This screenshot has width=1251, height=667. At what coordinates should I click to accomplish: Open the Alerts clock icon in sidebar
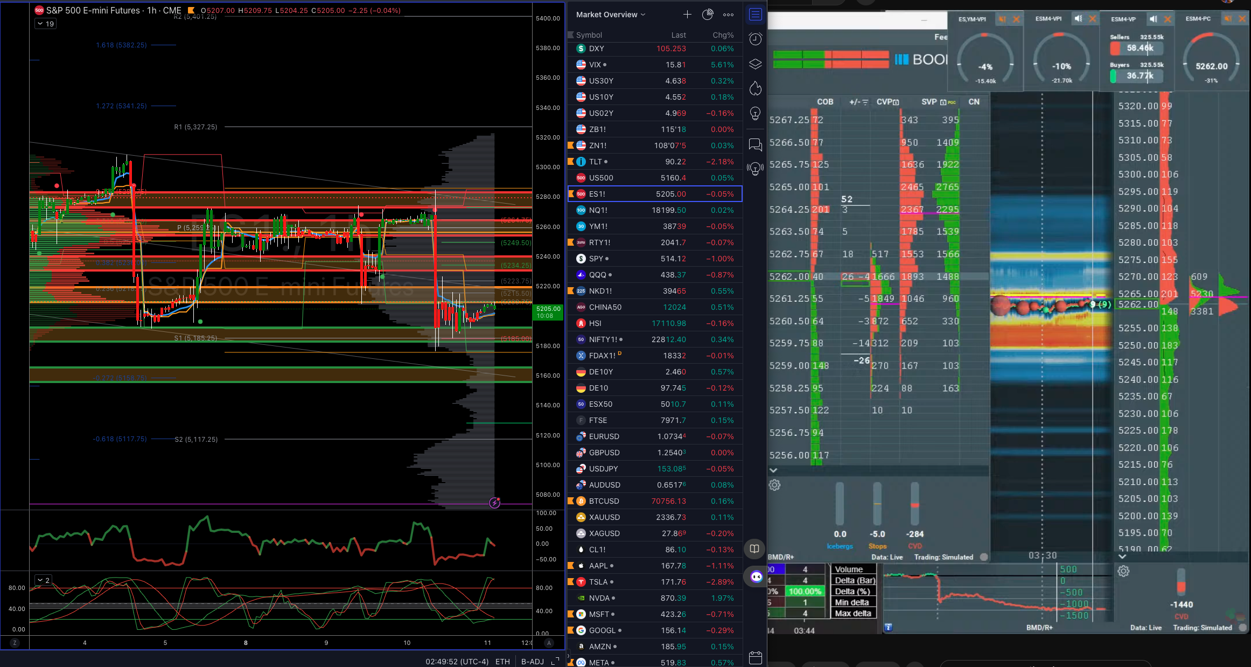click(756, 39)
